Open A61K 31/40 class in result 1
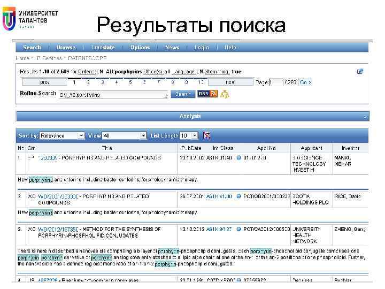Image resolution: width=385 pixels, height=289 pixels. (x=219, y=158)
